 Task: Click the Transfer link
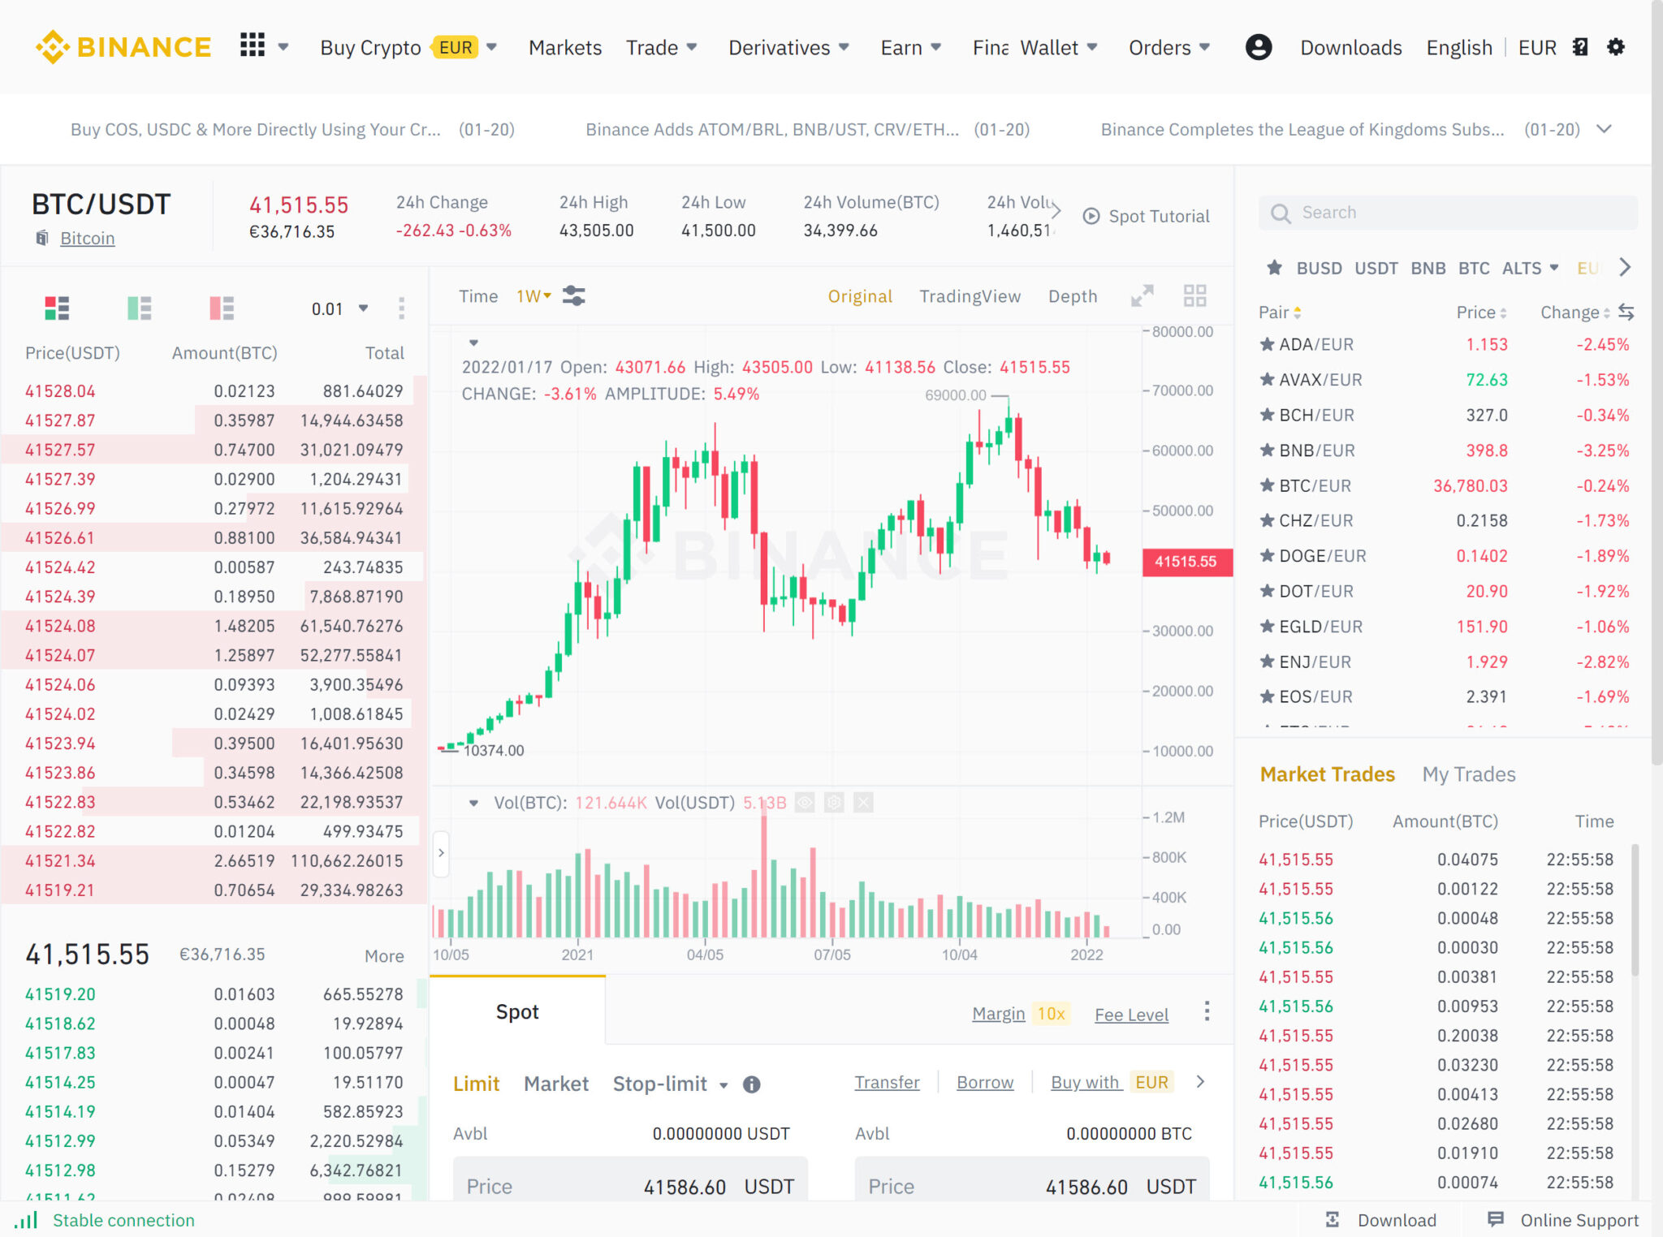coord(887,1083)
